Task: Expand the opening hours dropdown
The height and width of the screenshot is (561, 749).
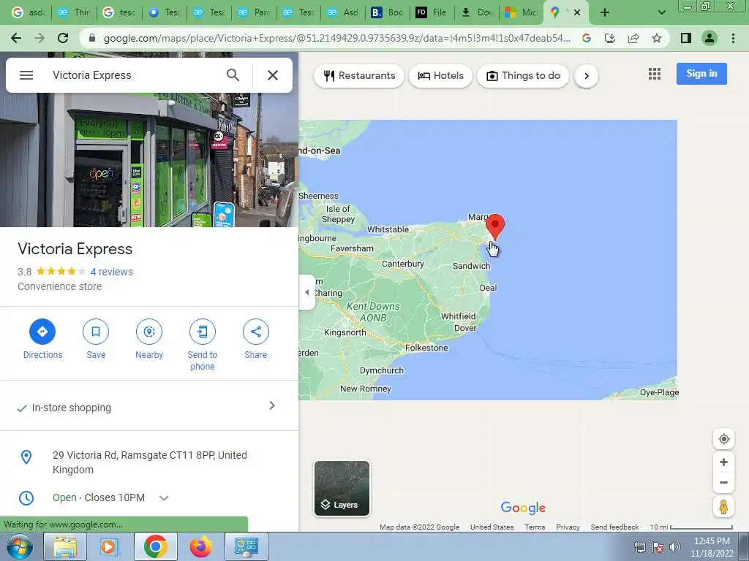Action: point(164,498)
